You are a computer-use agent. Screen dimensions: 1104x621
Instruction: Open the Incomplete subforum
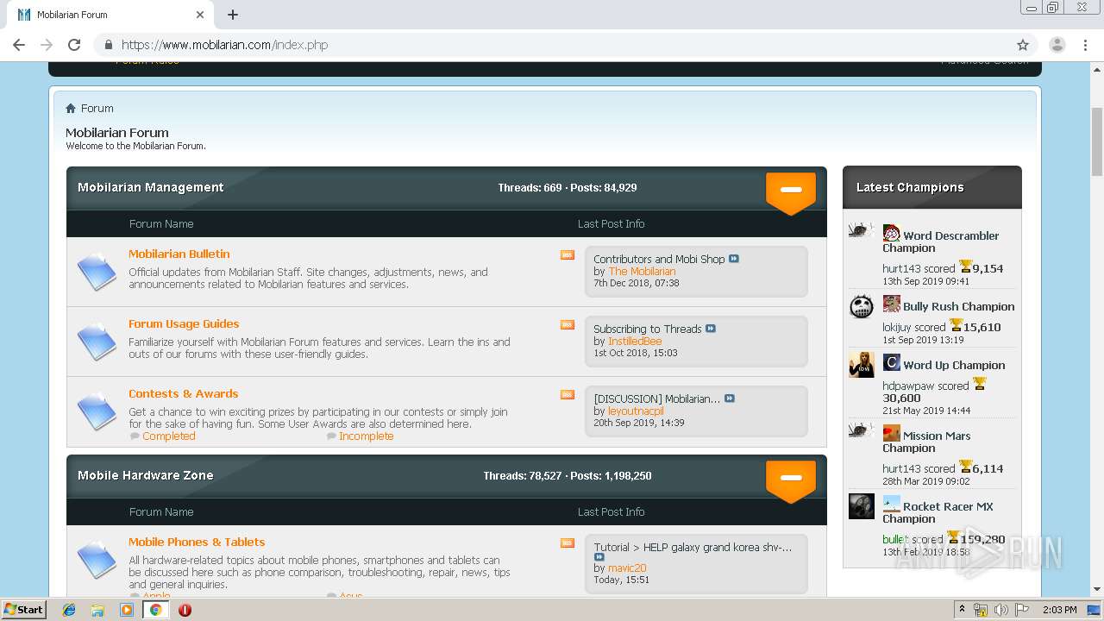(366, 436)
